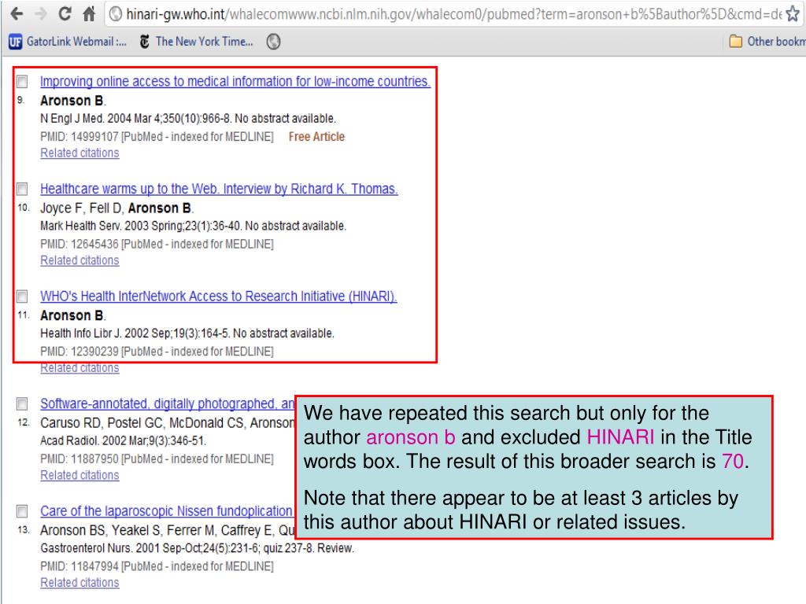The image size is (806, 604).
Task: Open 'Improving online access to medical information' article
Action: [235, 82]
